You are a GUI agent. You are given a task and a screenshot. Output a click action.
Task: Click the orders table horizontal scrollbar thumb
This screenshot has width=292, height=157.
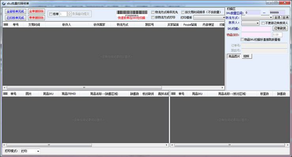pos(84,87)
